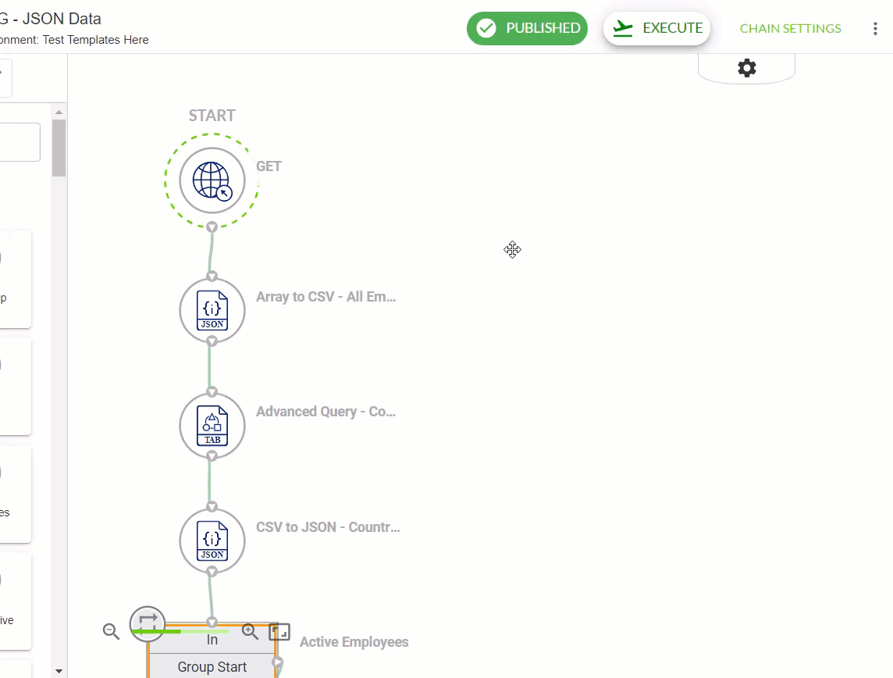Click the Group Start output connector arrow

[x=277, y=662]
